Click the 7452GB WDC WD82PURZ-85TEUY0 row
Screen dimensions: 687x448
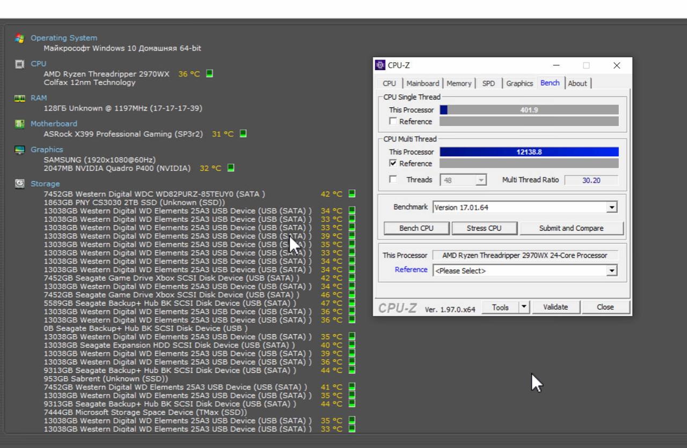click(155, 194)
